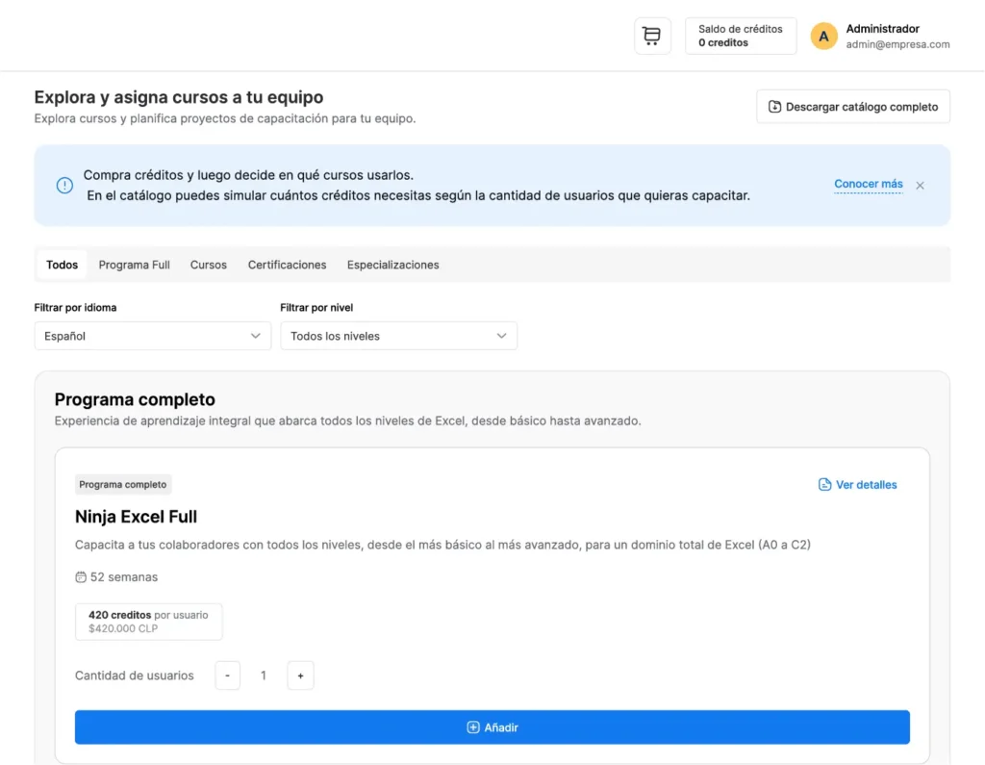Click the info icon in the blue banner
985x765 pixels.
[64, 185]
